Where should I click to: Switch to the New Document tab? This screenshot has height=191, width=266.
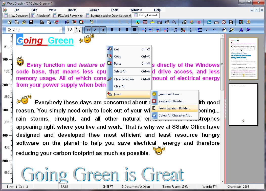pyautogui.click(x=16, y=16)
